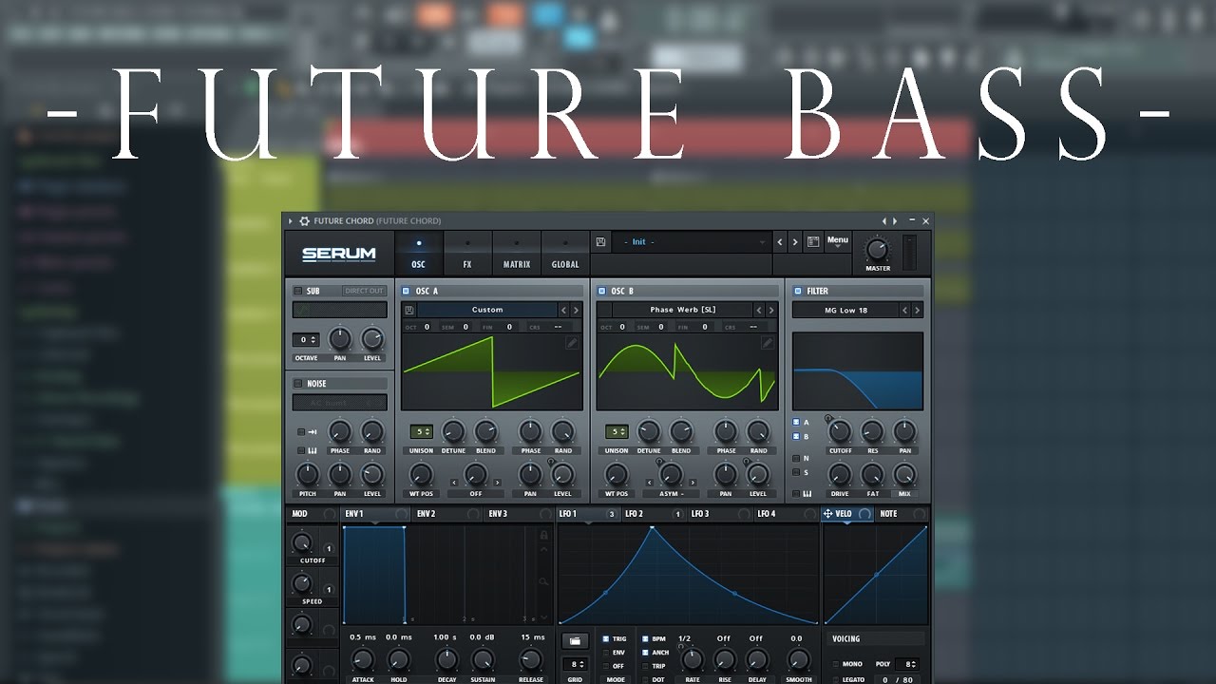Click the OSC A save wavetable icon

pos(408,310)
